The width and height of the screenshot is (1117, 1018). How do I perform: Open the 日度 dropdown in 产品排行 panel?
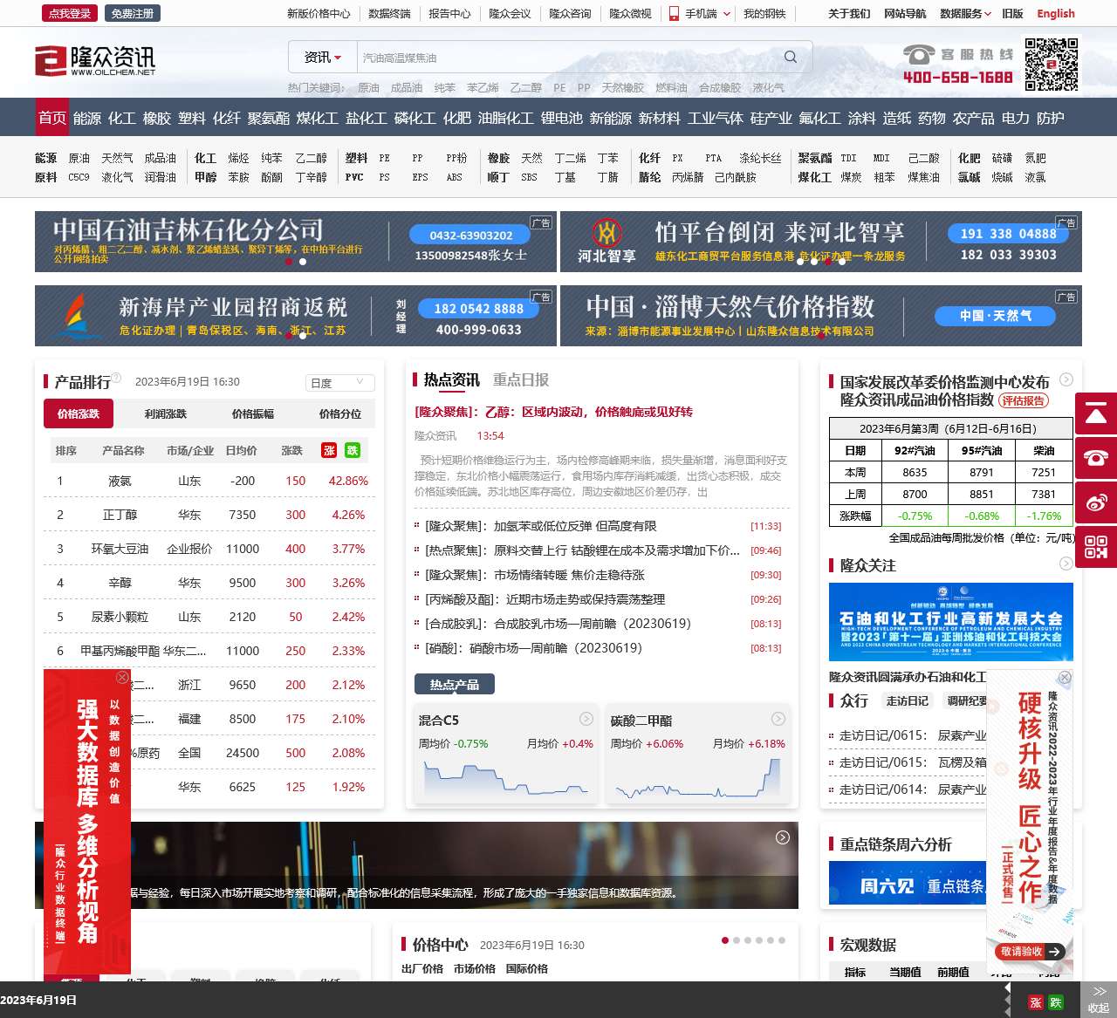click(x=339, y=382)
